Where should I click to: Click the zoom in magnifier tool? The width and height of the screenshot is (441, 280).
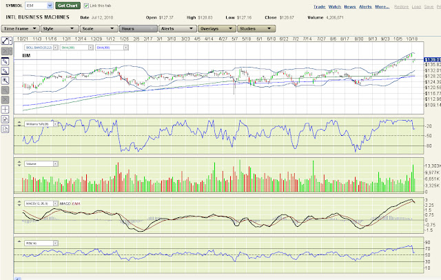pos(5,81)
